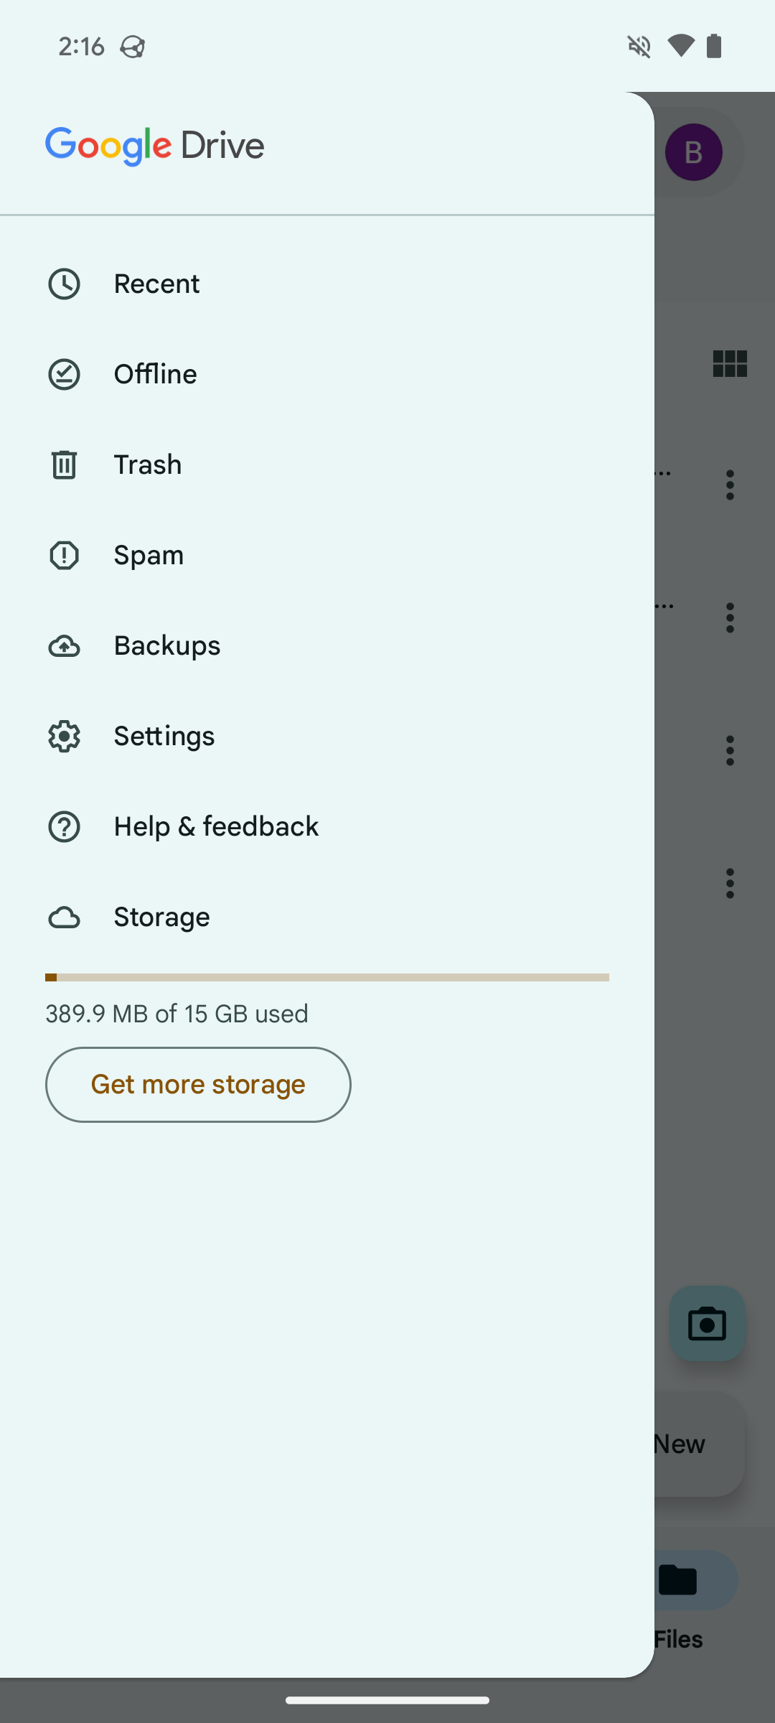Tap the Trash bin icon
775x1723 pixels.
pos(64,464)
